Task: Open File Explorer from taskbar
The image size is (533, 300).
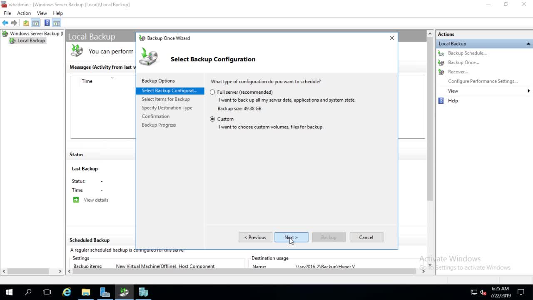Action: point(86,292)
